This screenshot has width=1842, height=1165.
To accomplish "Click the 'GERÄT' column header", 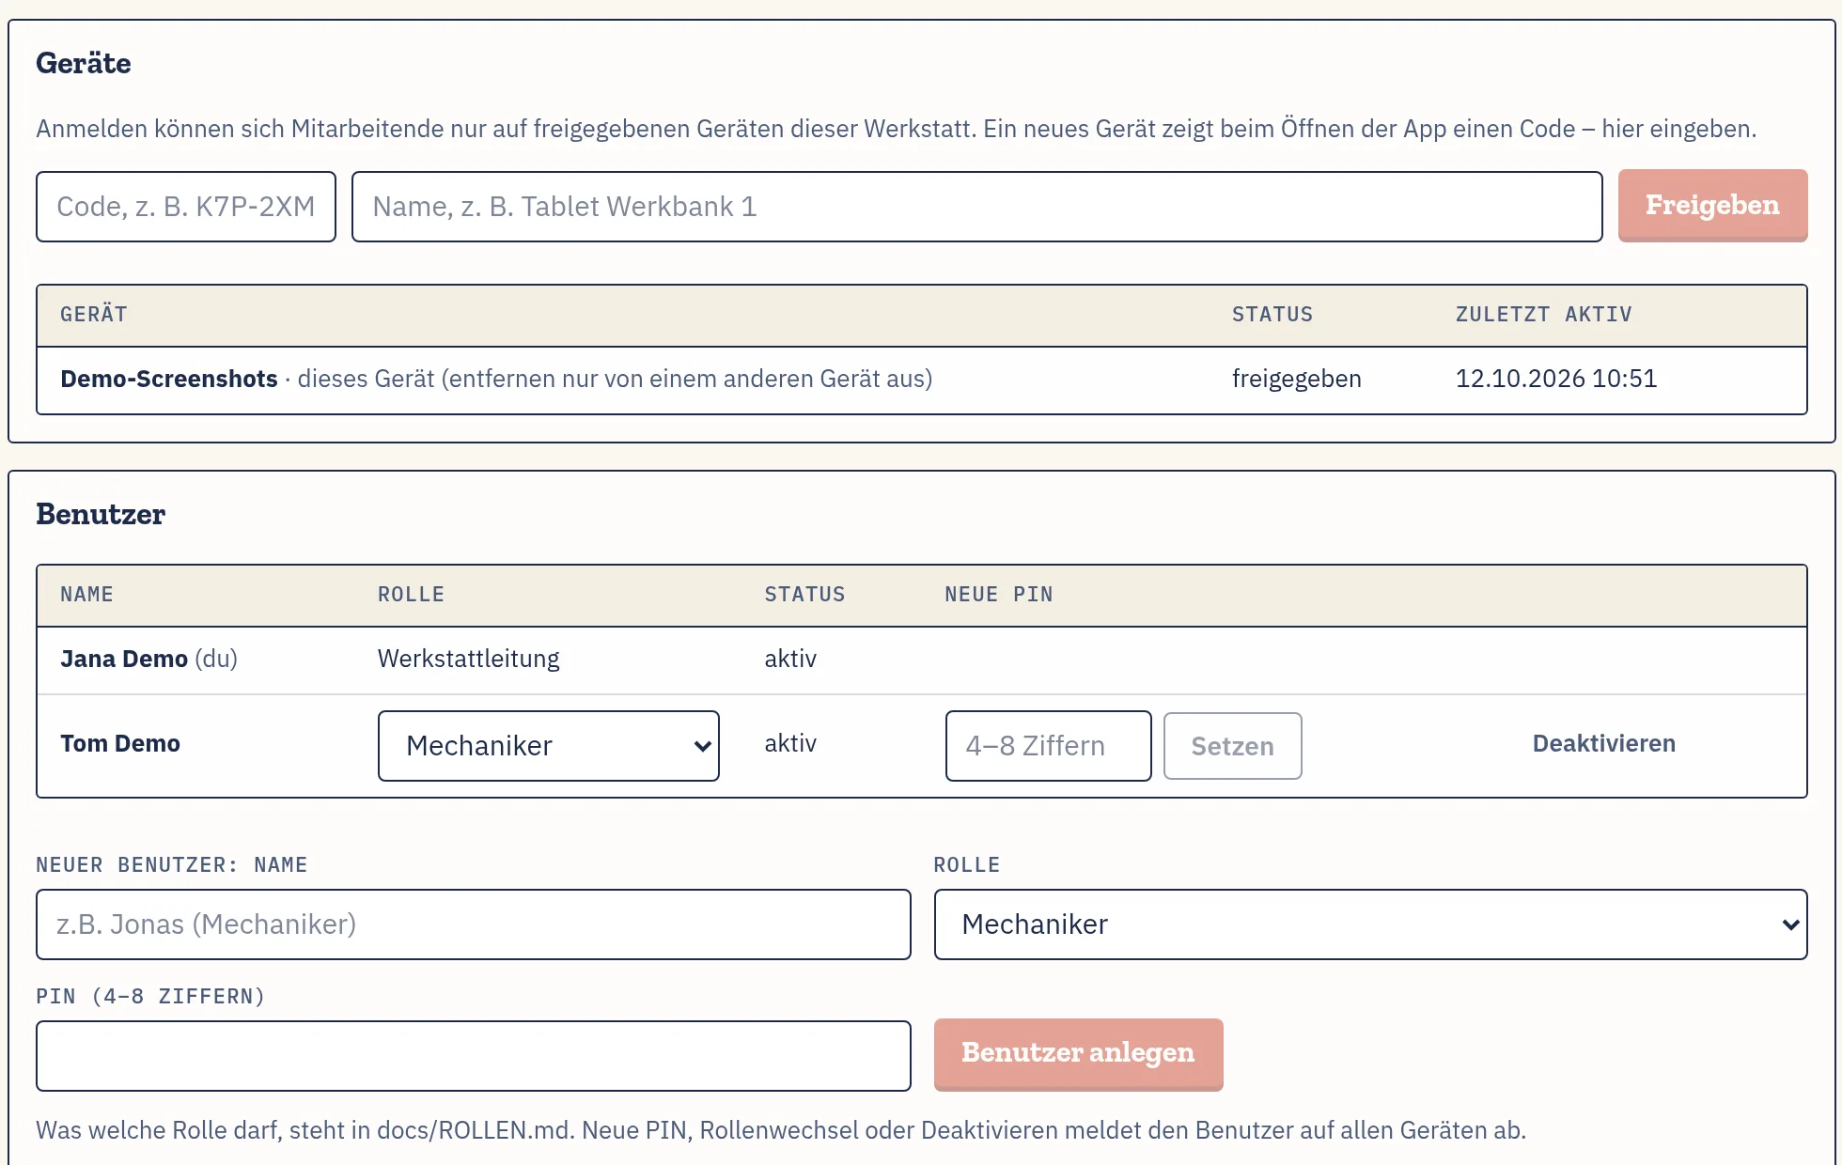I will click(x=93, y=314).
